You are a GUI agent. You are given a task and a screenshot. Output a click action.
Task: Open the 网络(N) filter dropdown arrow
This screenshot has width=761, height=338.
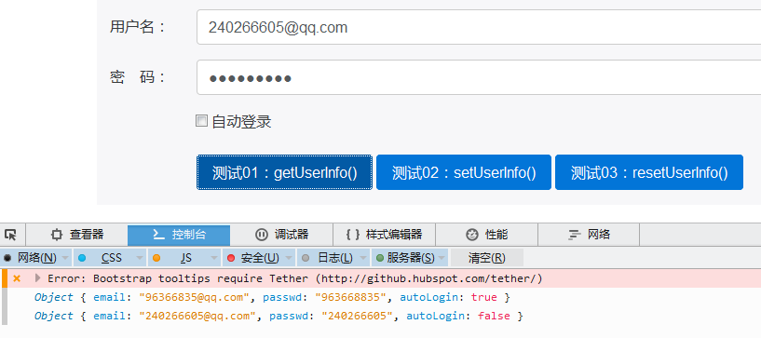pos(65,259)
